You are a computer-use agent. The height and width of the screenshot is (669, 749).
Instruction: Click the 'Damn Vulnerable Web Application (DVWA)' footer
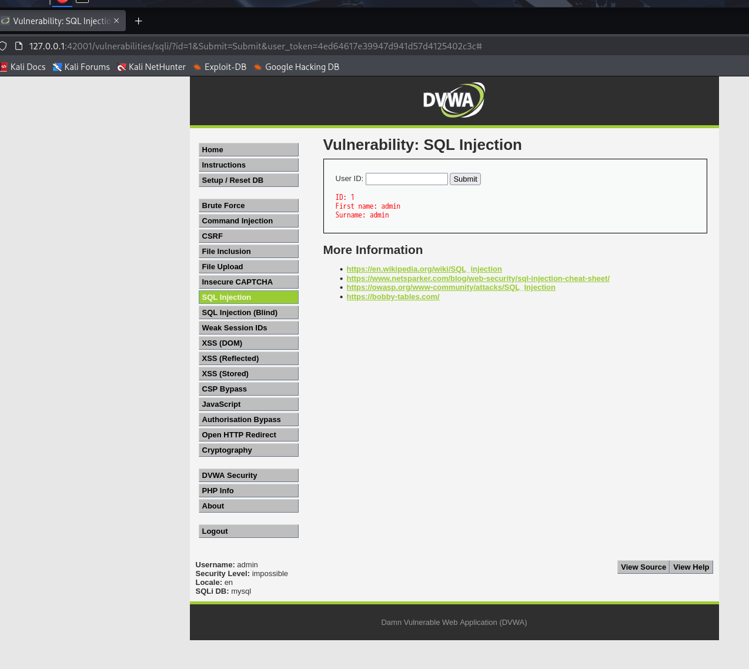[x=454, y=622]
